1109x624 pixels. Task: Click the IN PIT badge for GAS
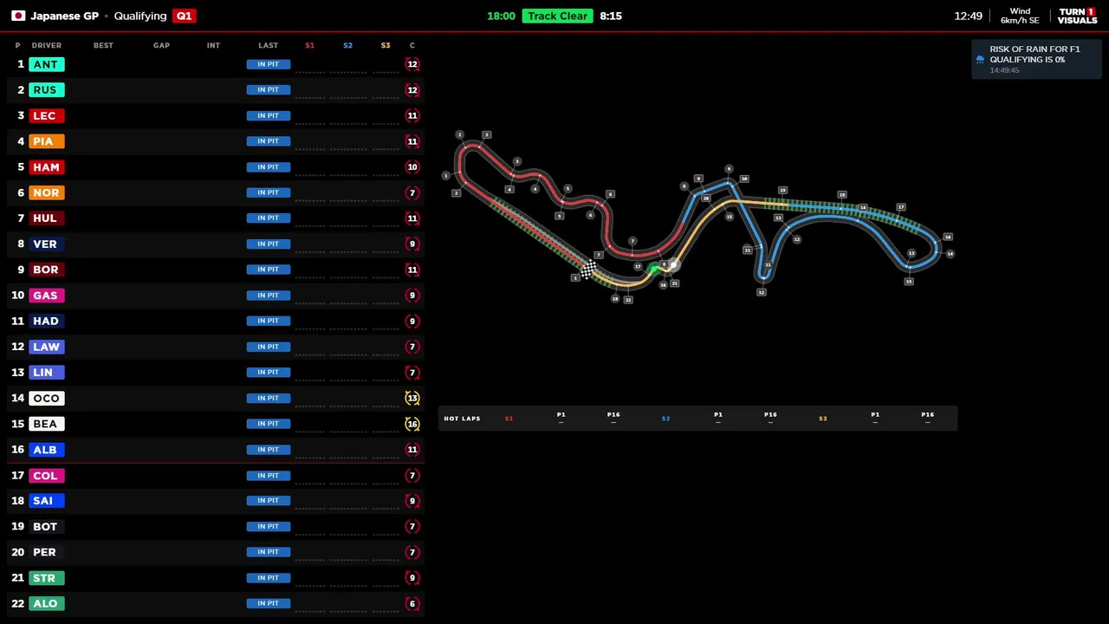[x=269, y=295]
